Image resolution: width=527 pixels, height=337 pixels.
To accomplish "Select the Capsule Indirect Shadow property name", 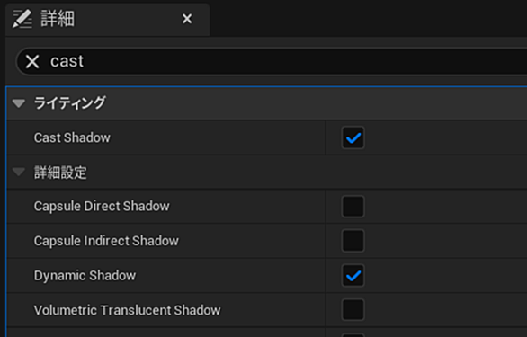I will pyautogui.click(x=106, y=241).
